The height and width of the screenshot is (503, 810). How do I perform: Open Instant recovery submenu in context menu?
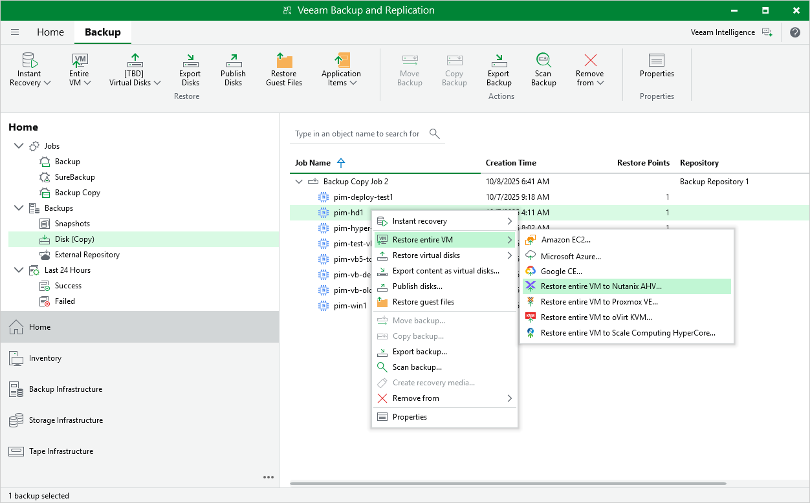[444, 221]
